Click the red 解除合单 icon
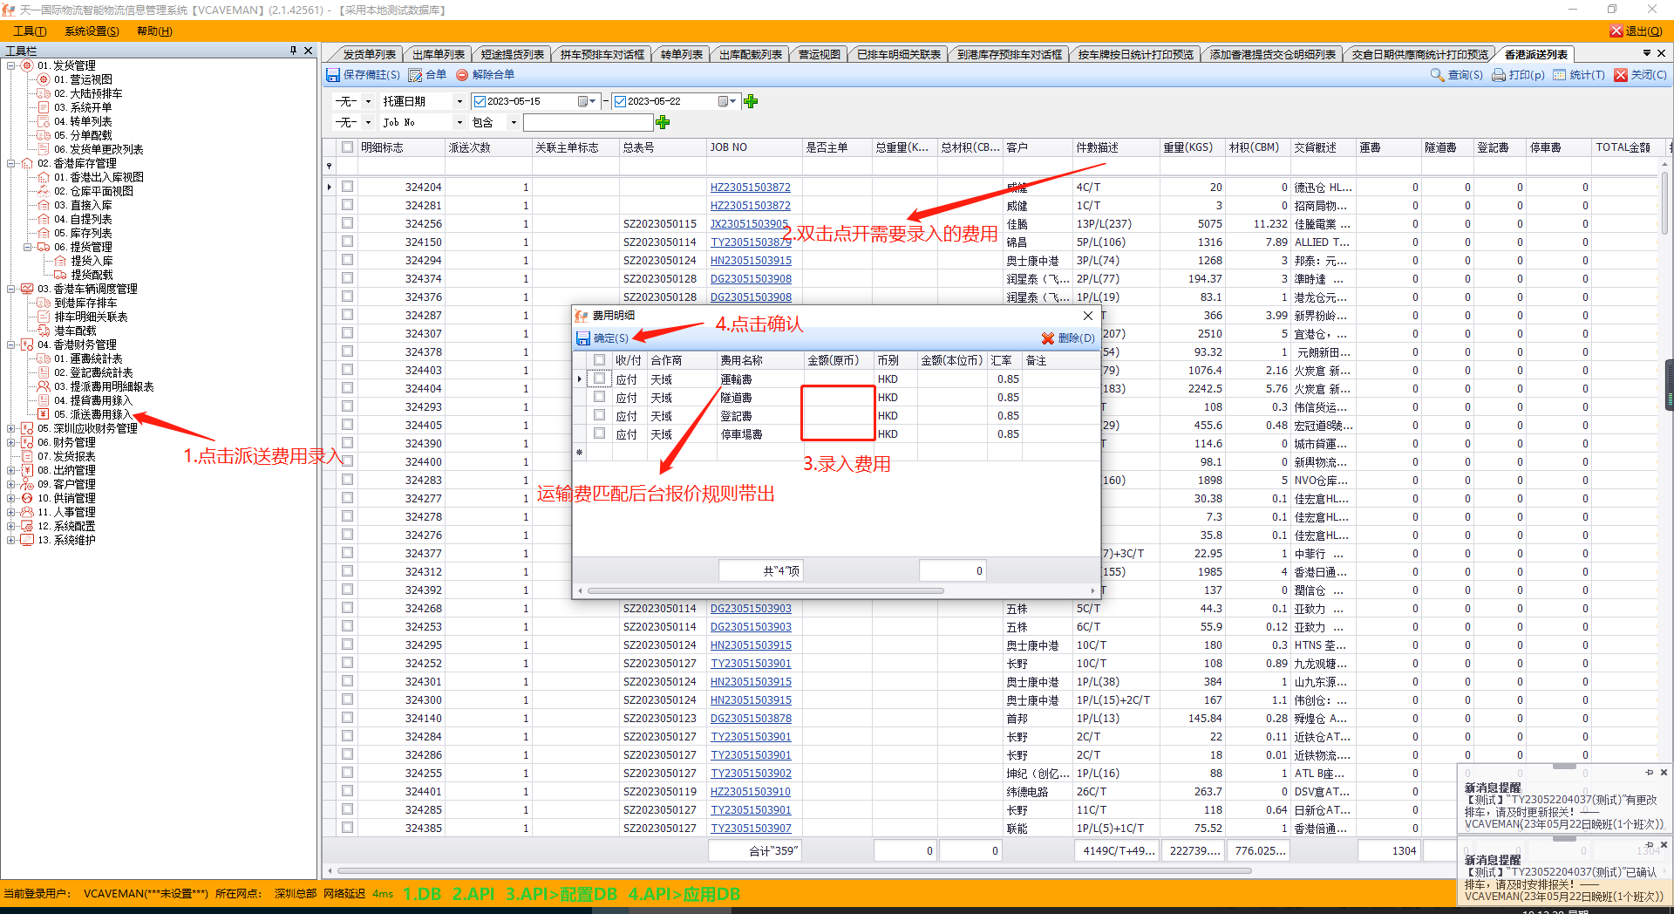1674x914 pixels. pyautogui.click(x=462, y=75)
